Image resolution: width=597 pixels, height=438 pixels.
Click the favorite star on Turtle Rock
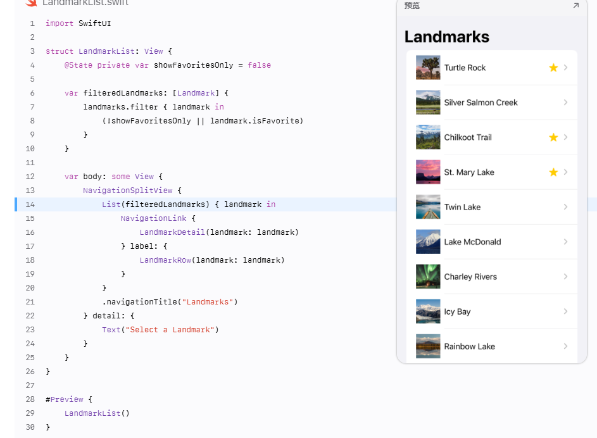coord(553,68)
